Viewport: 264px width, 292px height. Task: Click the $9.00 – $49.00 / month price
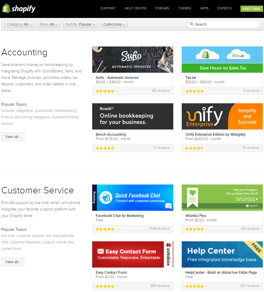pyautogui.click(x=115, y=82)
